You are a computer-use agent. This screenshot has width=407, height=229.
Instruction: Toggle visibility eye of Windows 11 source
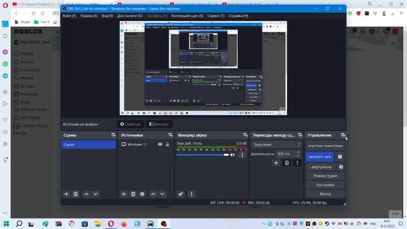click(x=160, y=144)
